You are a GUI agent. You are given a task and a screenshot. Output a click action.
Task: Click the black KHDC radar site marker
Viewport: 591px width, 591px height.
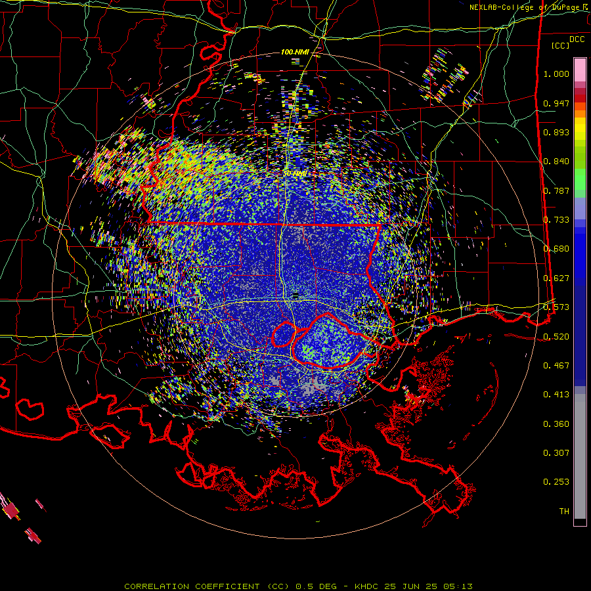pos(295,295)
